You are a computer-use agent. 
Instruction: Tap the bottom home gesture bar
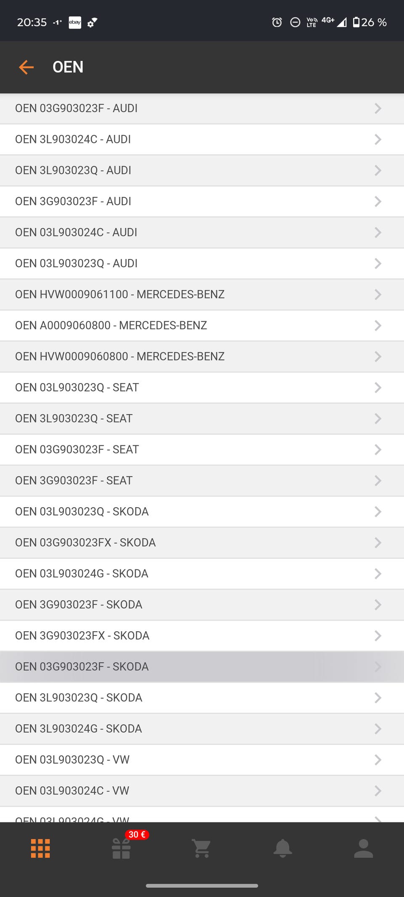(202, 886)
